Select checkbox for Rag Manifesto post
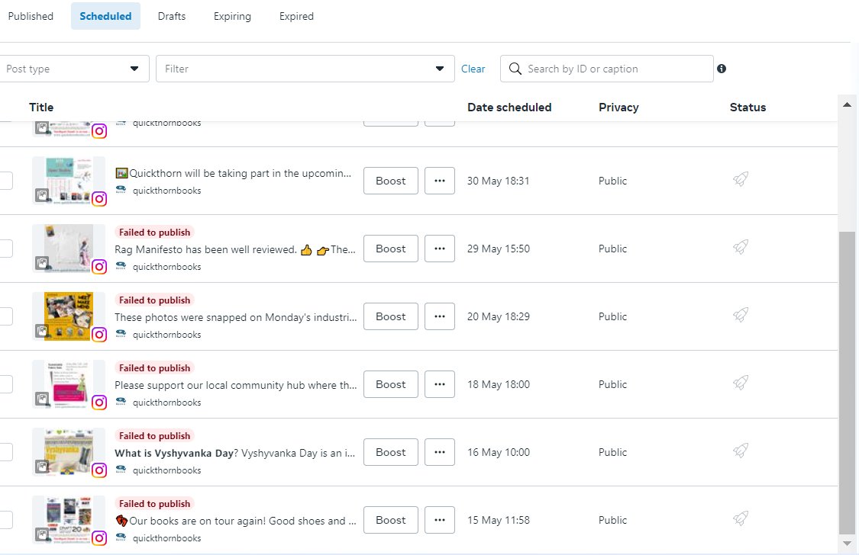The width and height of the screenshot is (859, 555). tap(5, 249)
